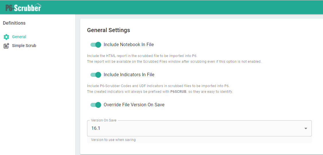The height and width of the screenshot is (155, 323).
Task: Expand the Version On Save dropdown arrow
Action: [306, 128]
